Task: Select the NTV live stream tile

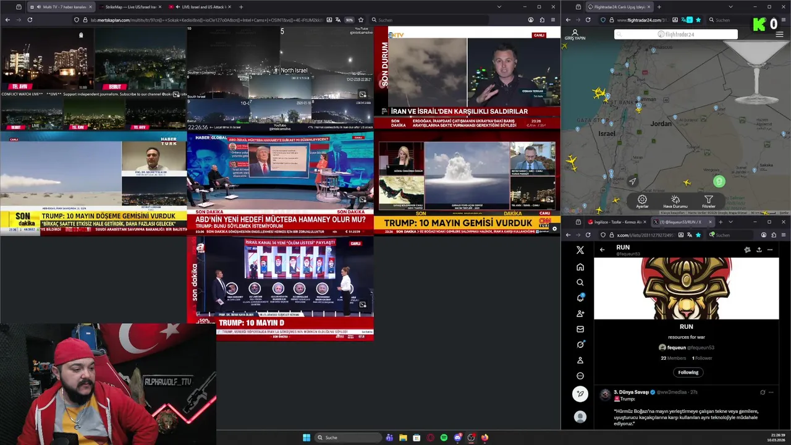Action: (x=467, y=78)
